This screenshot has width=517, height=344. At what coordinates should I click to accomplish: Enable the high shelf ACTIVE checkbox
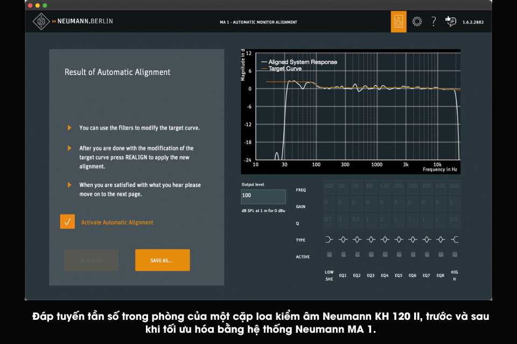click(455, 254)
